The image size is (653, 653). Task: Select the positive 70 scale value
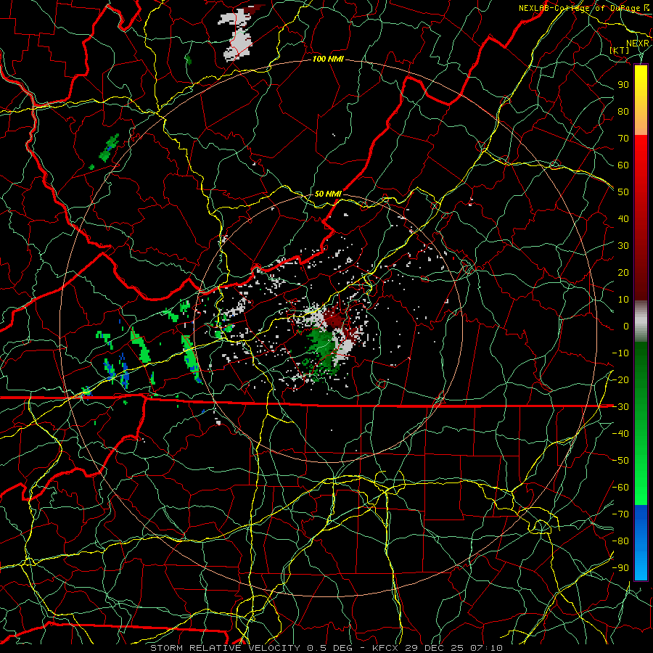(x=623, y=139)
